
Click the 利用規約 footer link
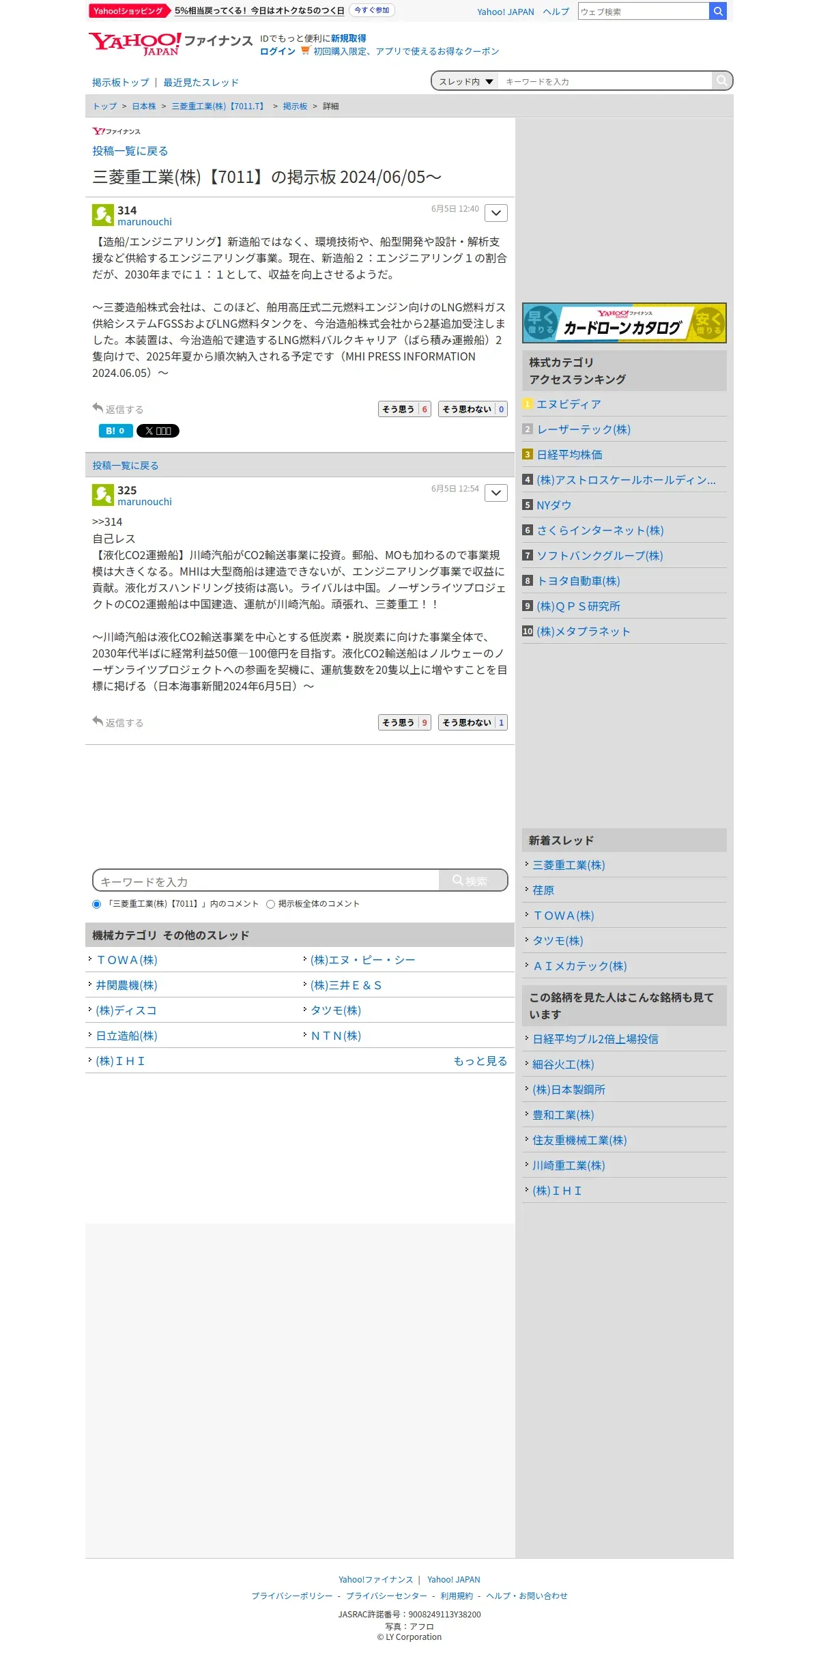click(457, 1596)
